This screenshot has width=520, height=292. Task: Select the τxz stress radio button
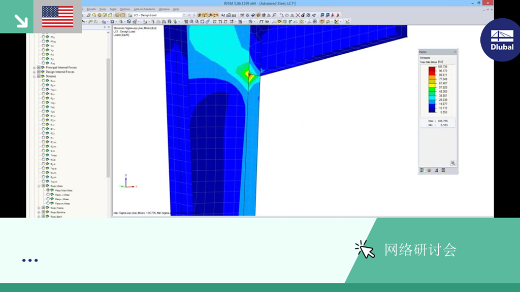(43, 107)
